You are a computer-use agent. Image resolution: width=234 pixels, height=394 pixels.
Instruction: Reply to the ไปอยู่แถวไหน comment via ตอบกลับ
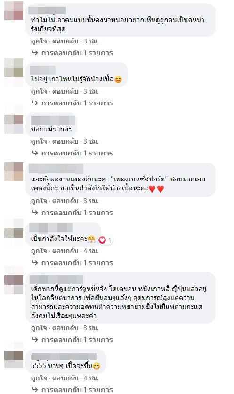[x=65, y=91]
